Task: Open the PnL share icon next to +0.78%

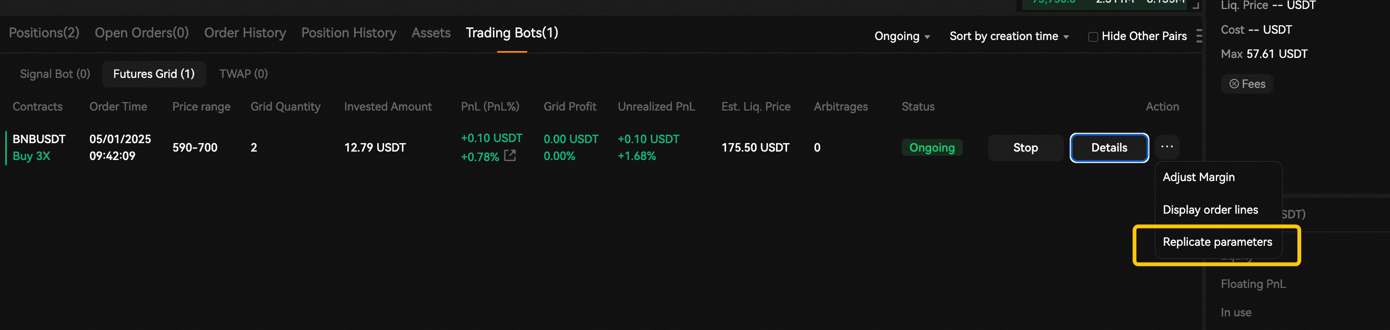Action: point(509,156)
